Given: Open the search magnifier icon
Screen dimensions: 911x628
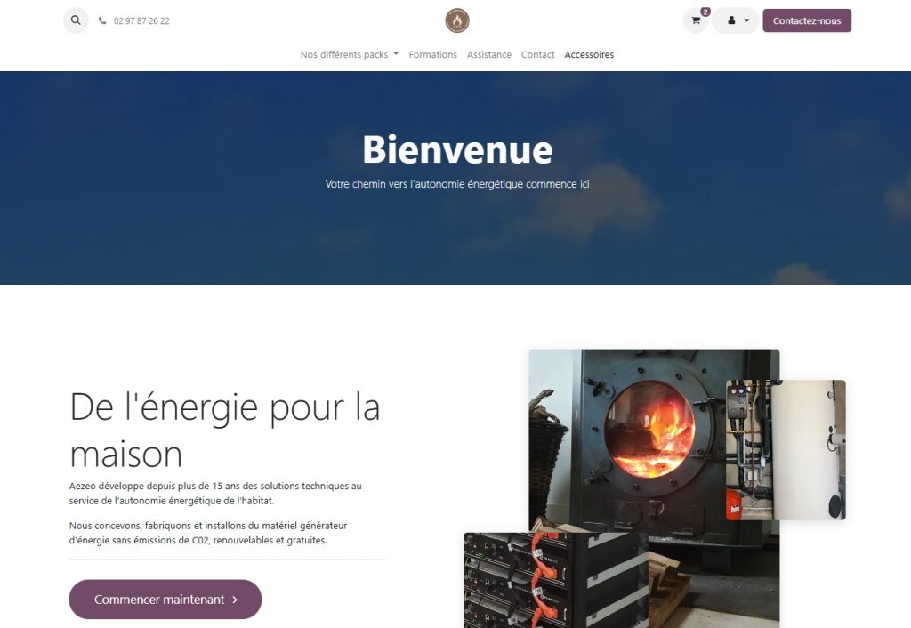Looking at the screenshot, I should pyautogui.click(x=76, y=20).
